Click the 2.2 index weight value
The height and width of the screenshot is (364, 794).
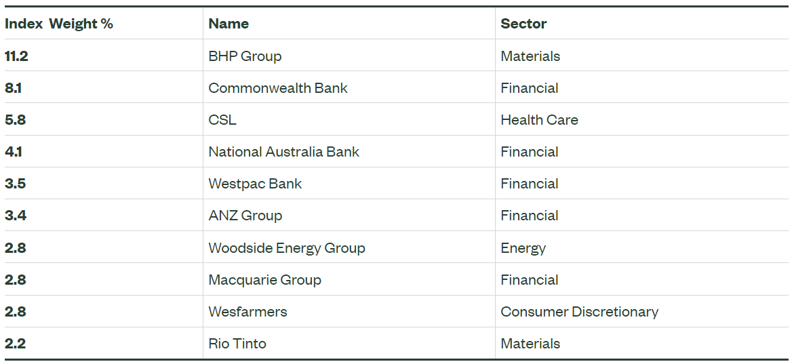[15, 344]
